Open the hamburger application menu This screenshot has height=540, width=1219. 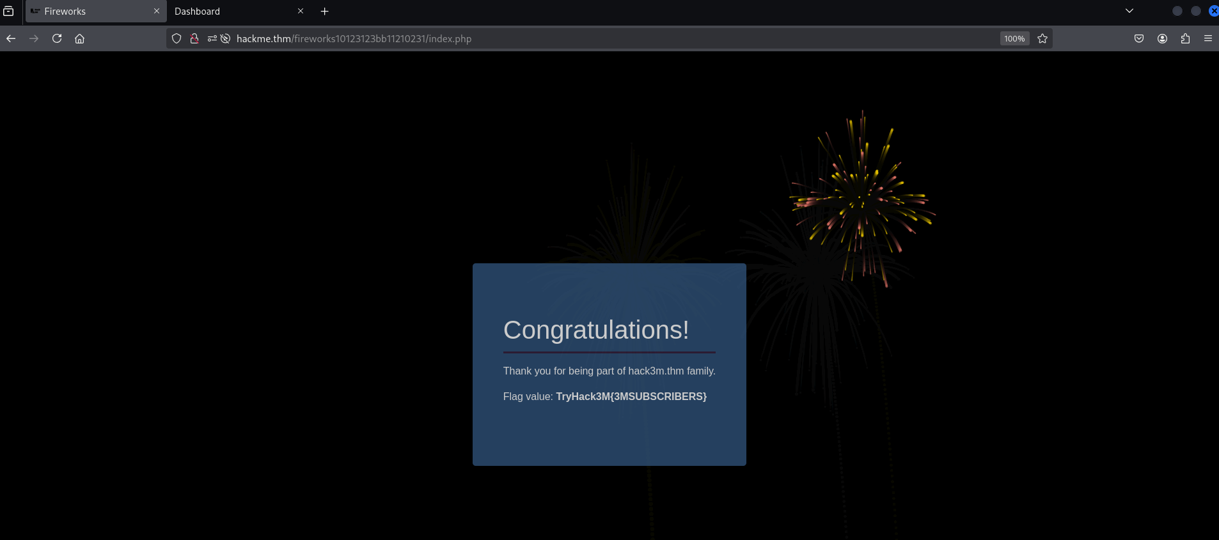(1208, 38)
